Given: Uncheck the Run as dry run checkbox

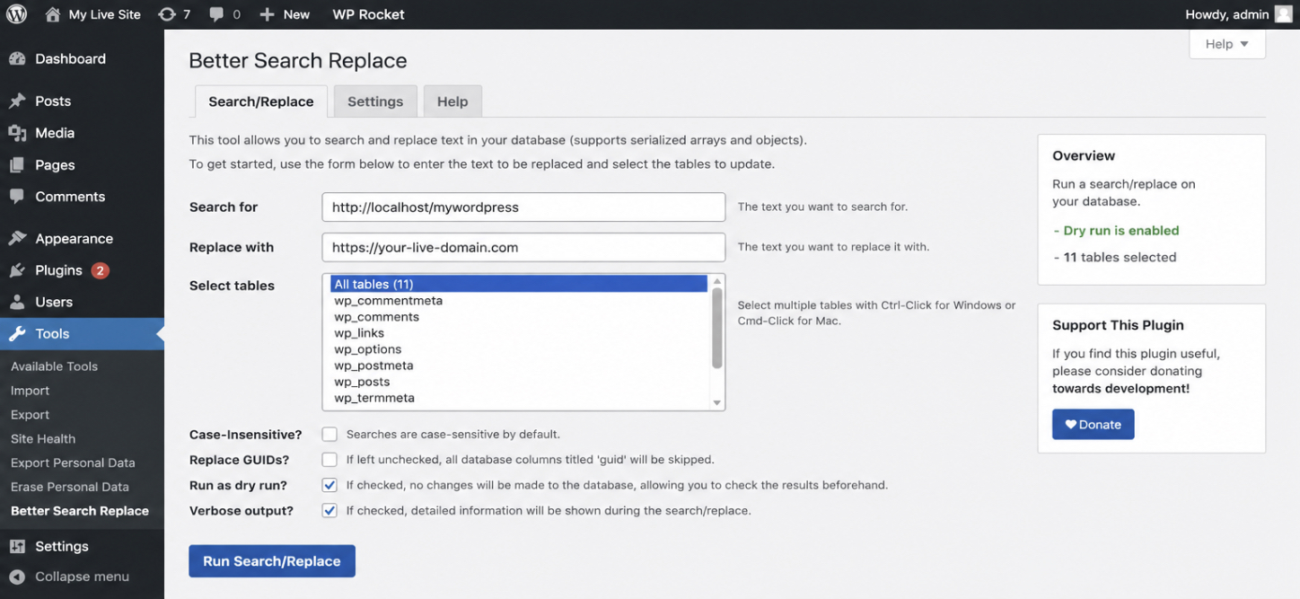Looking at the screenshot, I should coord(329,485).
